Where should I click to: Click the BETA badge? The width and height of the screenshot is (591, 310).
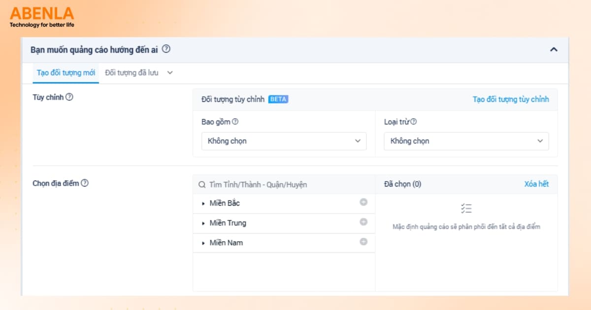[x=278, y=99]
